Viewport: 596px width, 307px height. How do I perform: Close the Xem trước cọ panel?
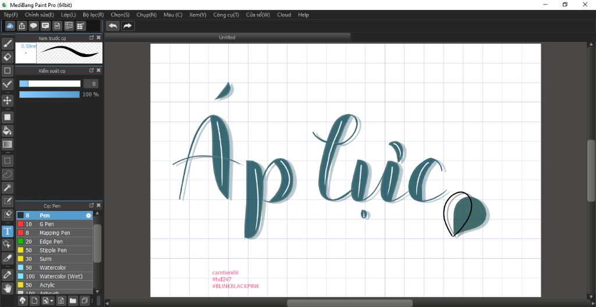(x=99, y=38)
